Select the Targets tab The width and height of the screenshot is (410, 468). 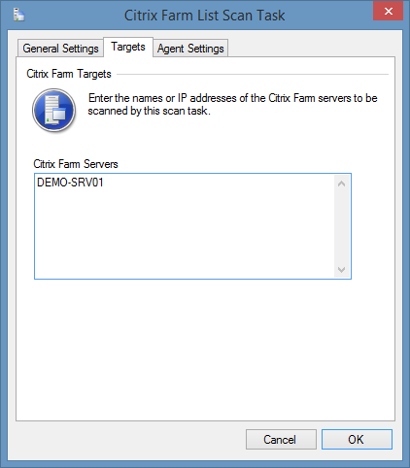click(128, 47)
